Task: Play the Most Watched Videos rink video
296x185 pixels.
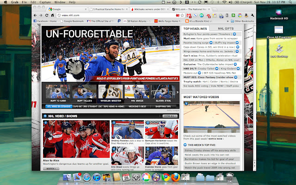Action: pos(212,117)
